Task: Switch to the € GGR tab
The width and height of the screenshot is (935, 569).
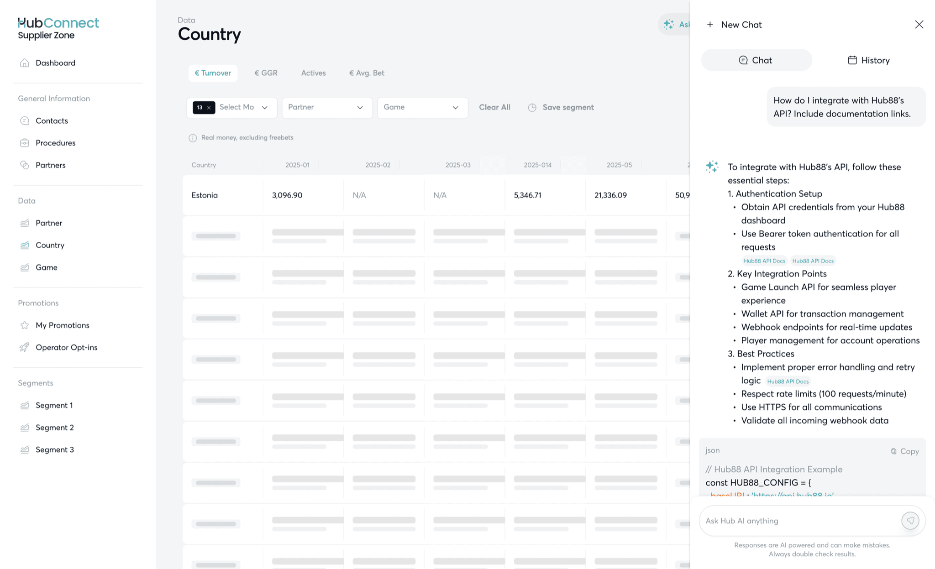Action: click(x=266, y=73)
